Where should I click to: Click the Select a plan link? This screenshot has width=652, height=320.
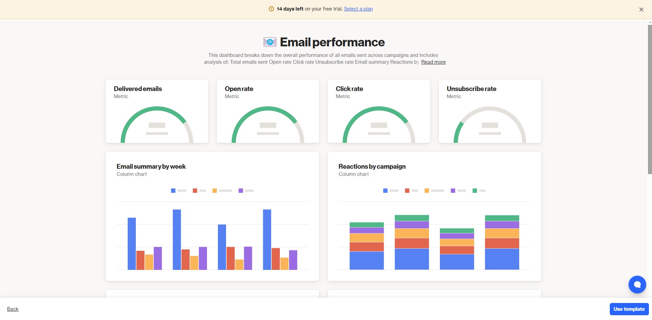click(358, 9)
